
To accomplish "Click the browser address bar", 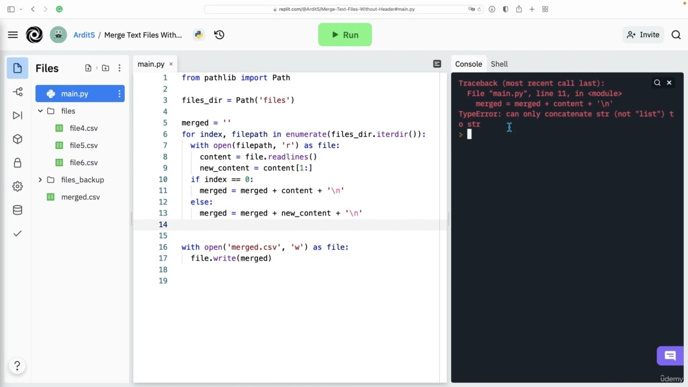I will (344, 9).
